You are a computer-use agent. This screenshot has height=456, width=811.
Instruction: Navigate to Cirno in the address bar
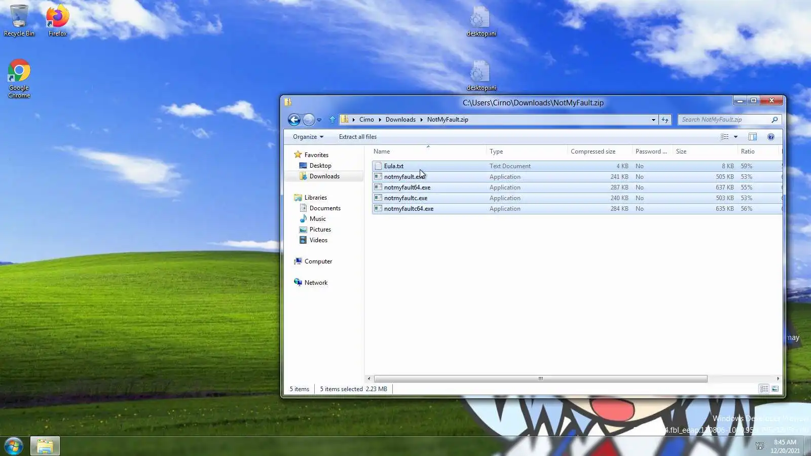[366, 120]
